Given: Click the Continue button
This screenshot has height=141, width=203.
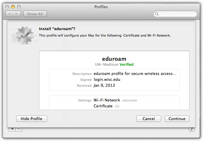Looking at the screenshot, I should point(177,119).
